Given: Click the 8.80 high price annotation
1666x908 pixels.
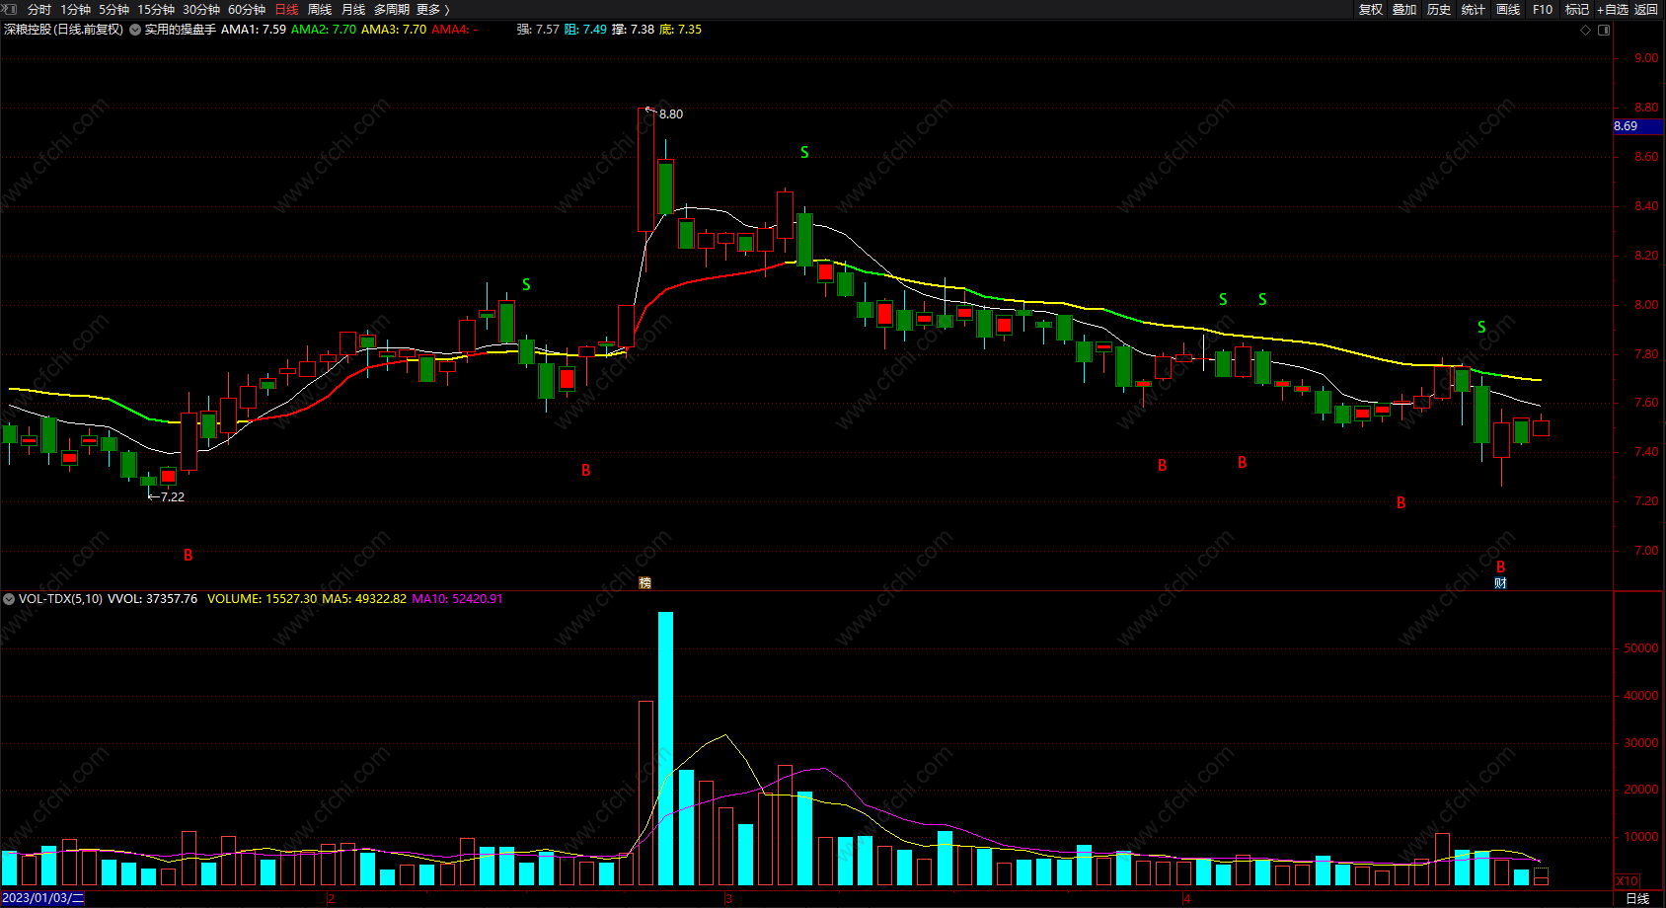Looking at the screenshot, I should coord(671,114).
